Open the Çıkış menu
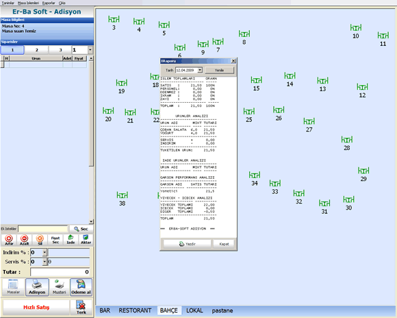 click(62, 3)
